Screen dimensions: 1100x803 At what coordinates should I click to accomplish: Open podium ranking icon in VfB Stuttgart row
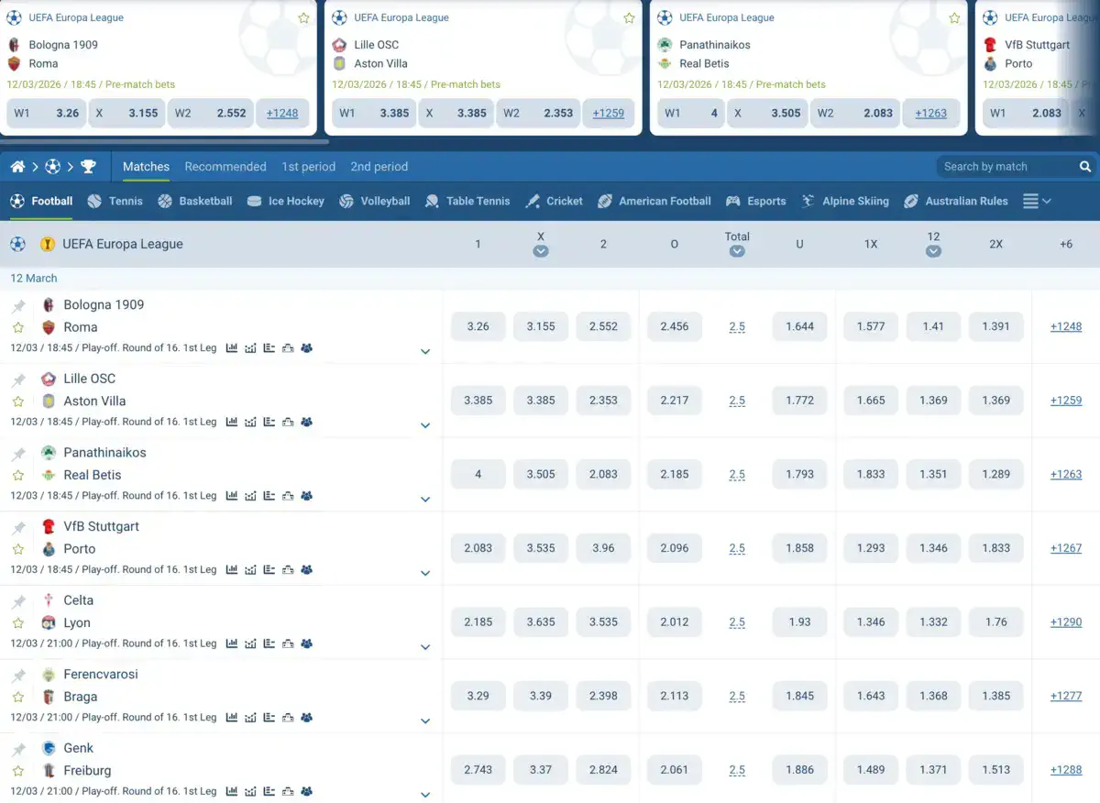[288, 570]
